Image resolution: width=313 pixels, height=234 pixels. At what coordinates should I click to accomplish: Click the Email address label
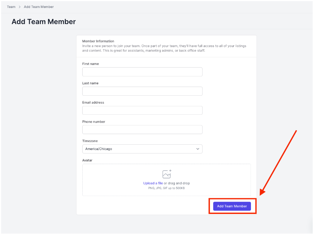[x=93, y=103]
